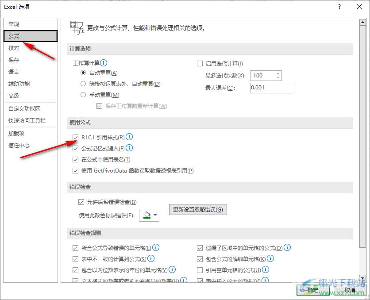Toggle 使用 GetPivotData 函数 checkbox

(x=75, y=170)
